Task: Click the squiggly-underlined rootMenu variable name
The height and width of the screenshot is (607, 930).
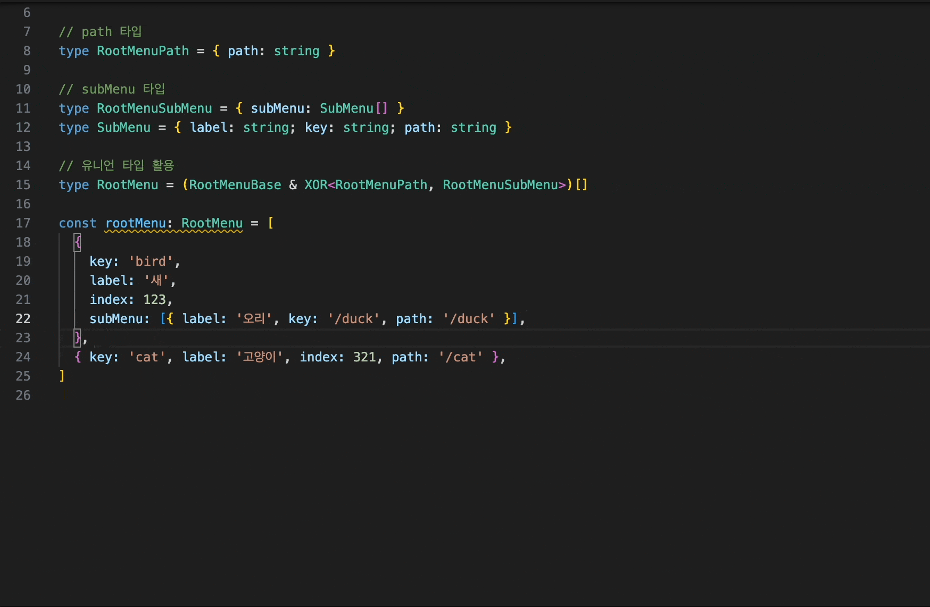Action: click(x=135, y=223)
